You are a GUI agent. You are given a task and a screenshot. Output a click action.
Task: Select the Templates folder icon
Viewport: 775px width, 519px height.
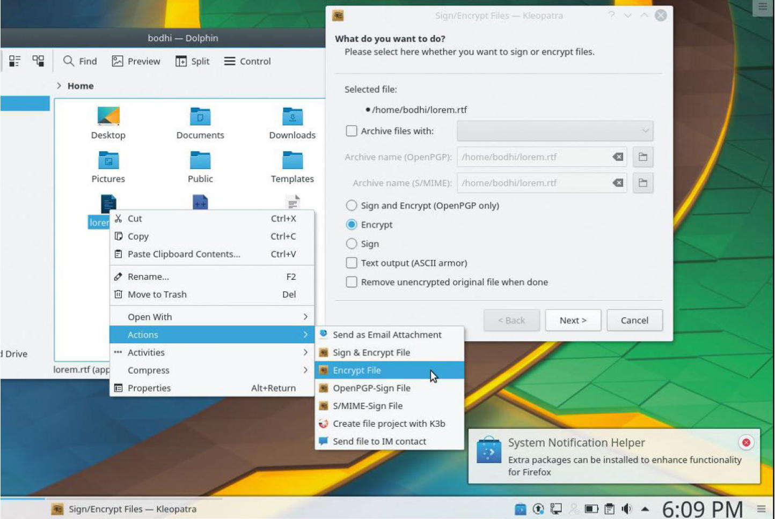point(293,160)
